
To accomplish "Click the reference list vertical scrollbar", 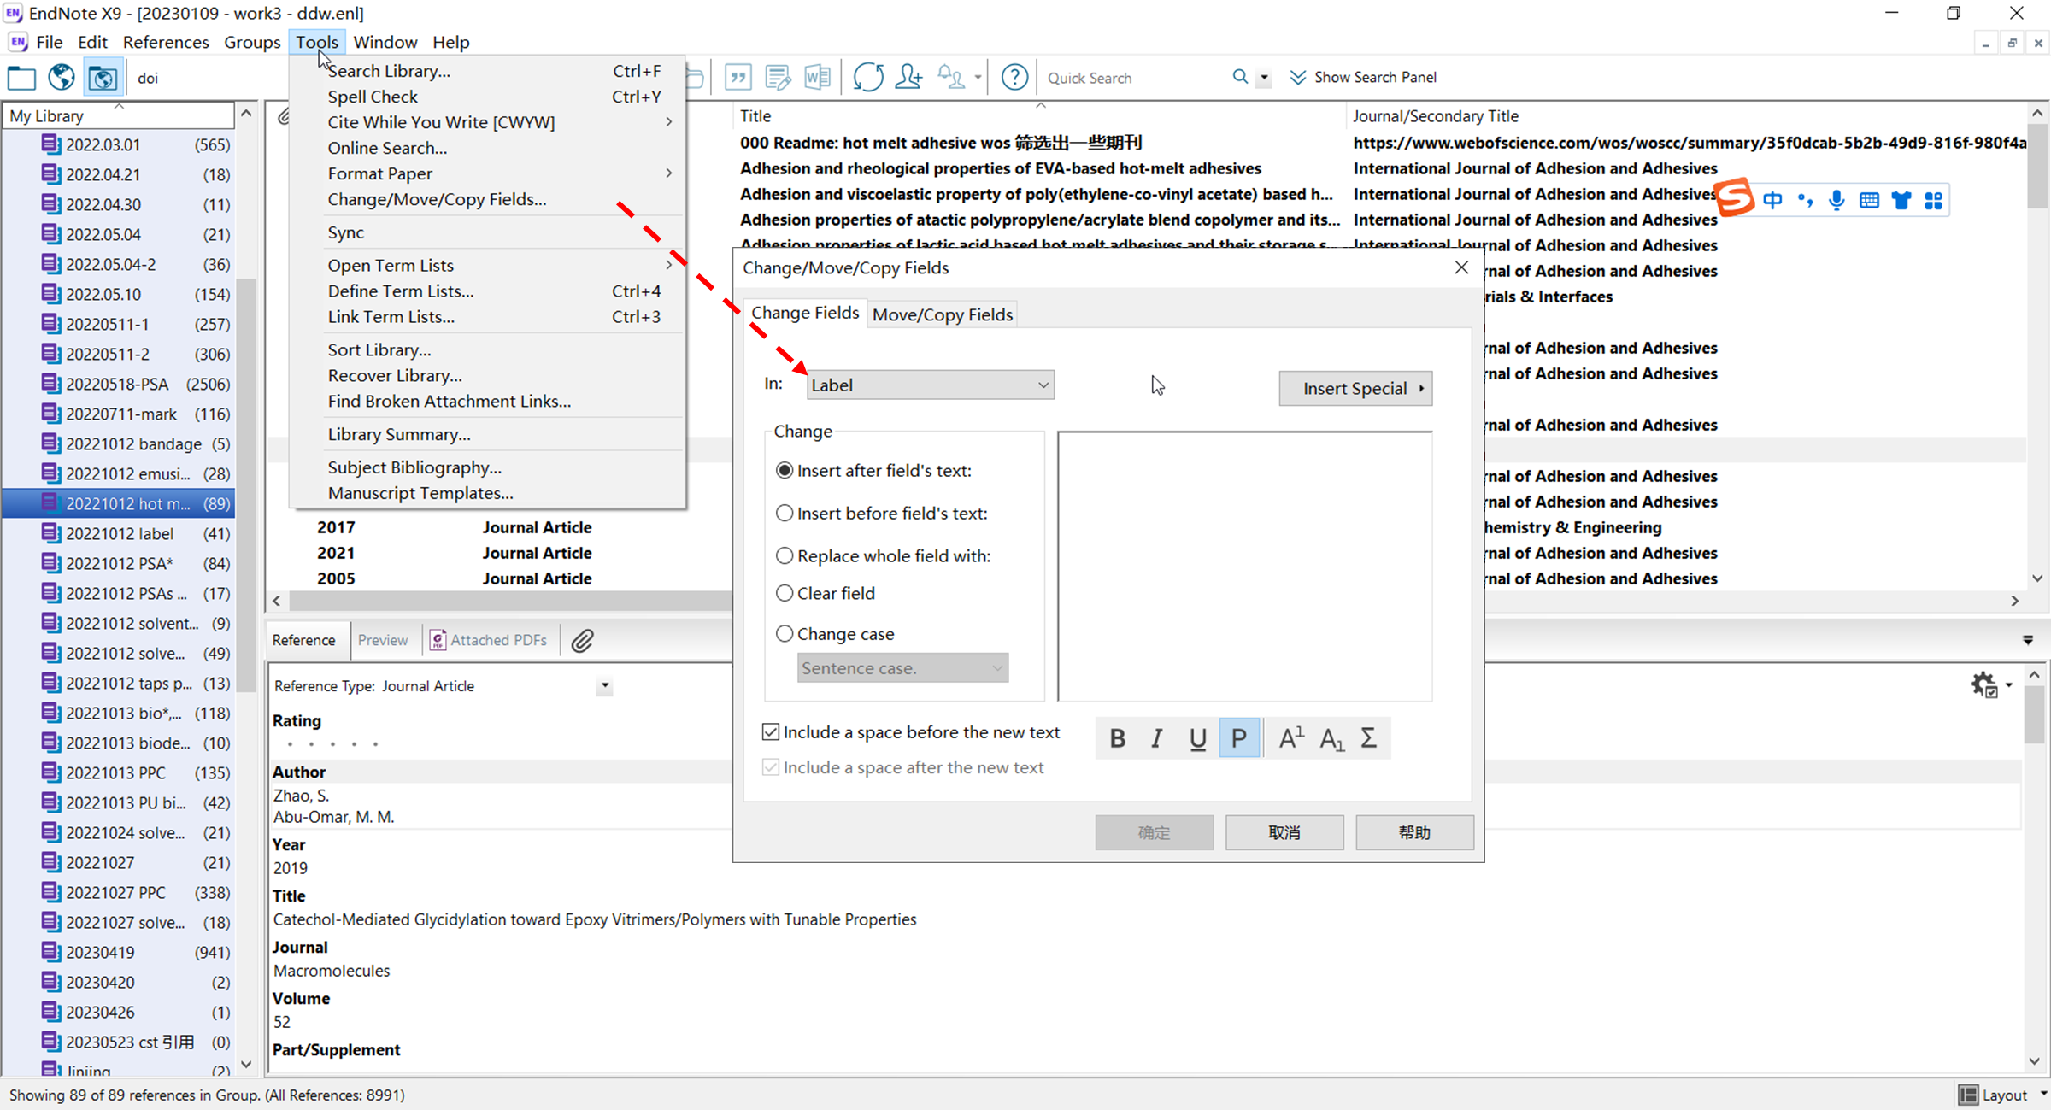I will [x=2037, y=166].
